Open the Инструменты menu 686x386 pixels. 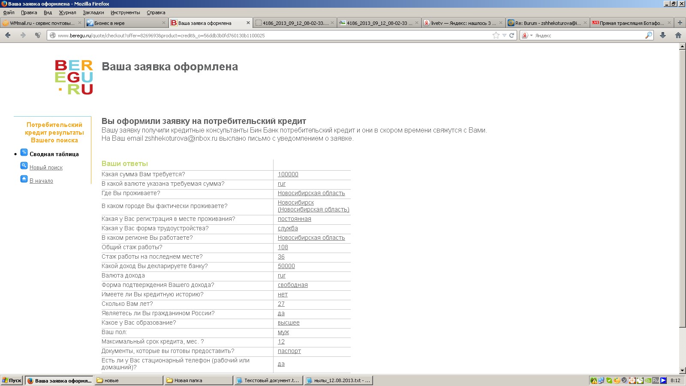(125, 12)
